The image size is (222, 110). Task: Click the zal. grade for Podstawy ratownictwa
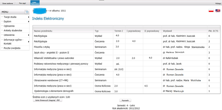[118, 64]
